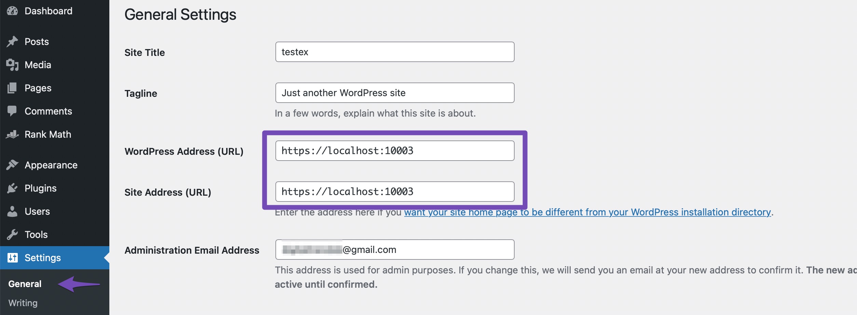Viewport: 857px width, 315px height.
Task: Open the Settings menu entry
Action: pos(43,257)
